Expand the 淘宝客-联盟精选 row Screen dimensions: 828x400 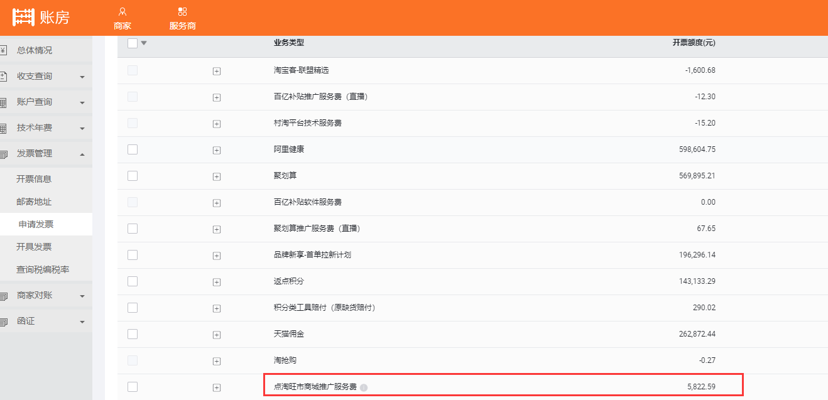coord(217,71)
